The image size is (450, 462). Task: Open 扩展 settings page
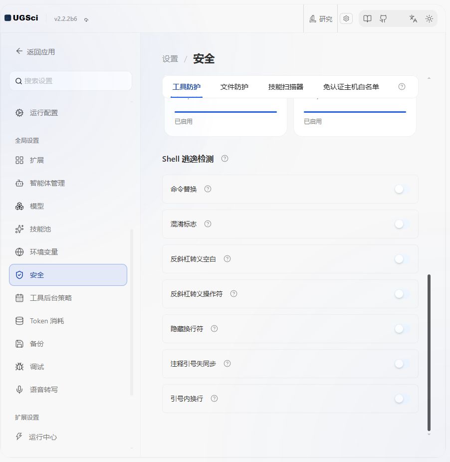(x=68, y=160)
